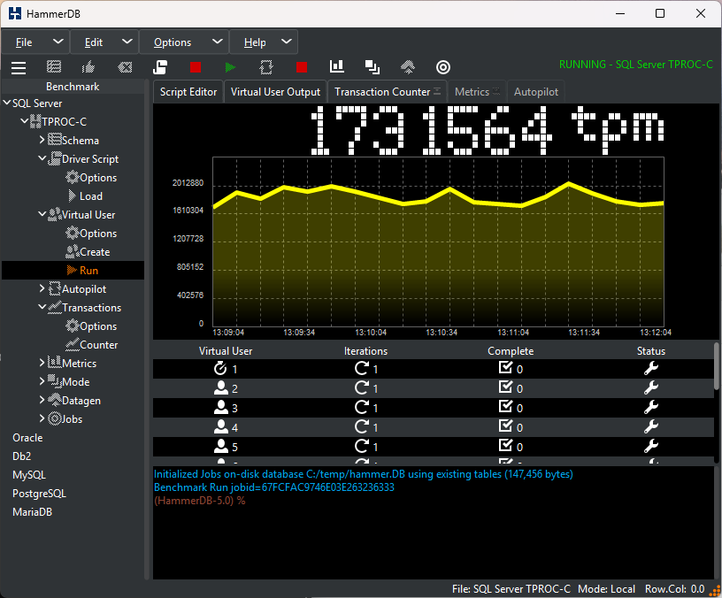Click the wrench status icon for user 1
722x598 pixels.
pyautogui.click(x=650, y=368)
